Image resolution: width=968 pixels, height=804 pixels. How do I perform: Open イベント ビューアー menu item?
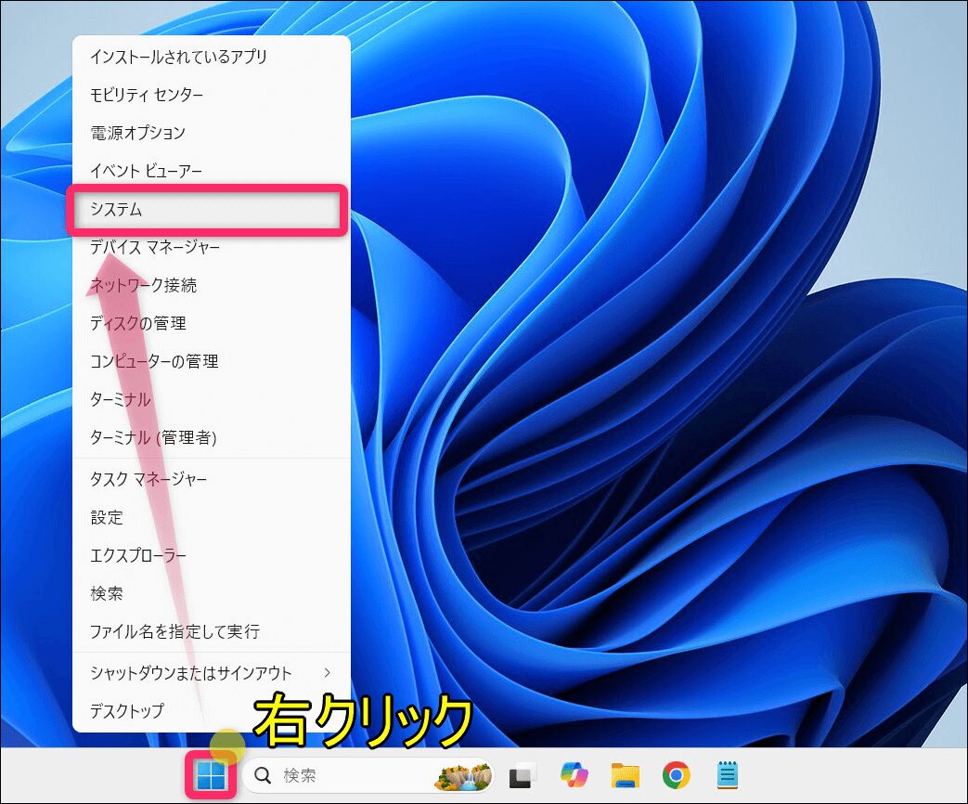tap(146, 171)
